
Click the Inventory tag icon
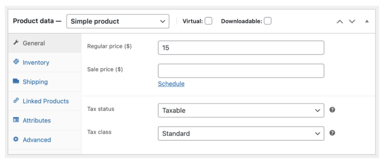click(16, 62)
